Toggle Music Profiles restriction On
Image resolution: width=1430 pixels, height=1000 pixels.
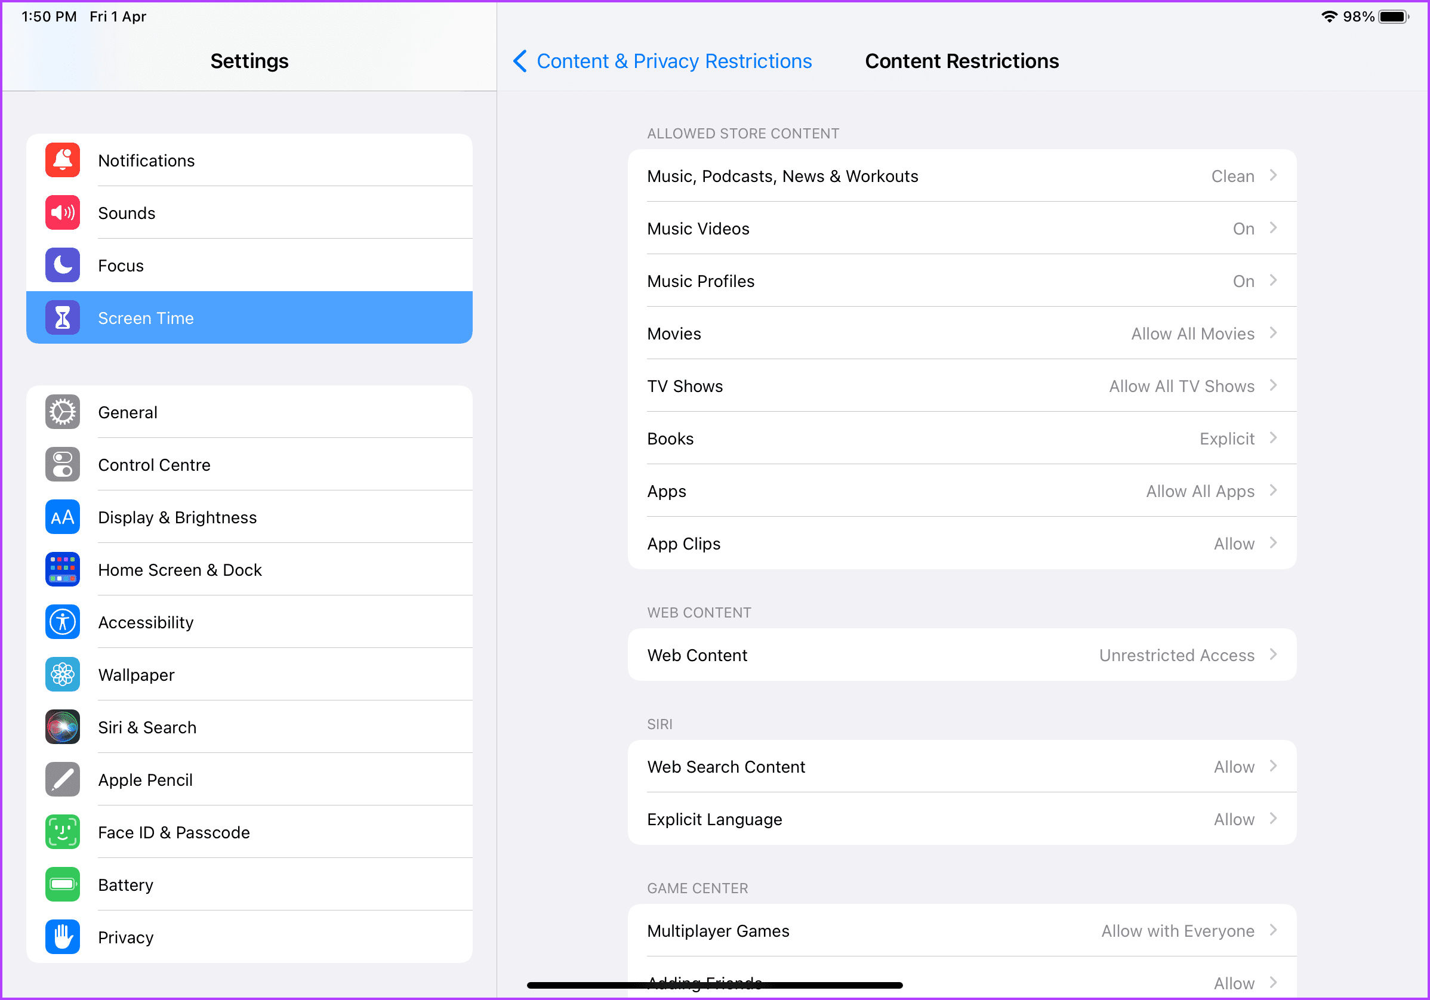[961, 280]
